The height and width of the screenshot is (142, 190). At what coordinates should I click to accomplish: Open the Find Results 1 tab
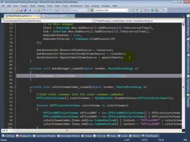click(150, 136)
